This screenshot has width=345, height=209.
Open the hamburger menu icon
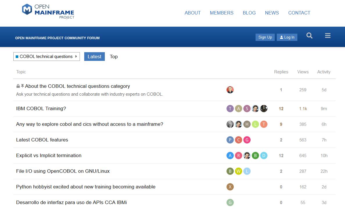pyautogui.click(x=328, y=36)
